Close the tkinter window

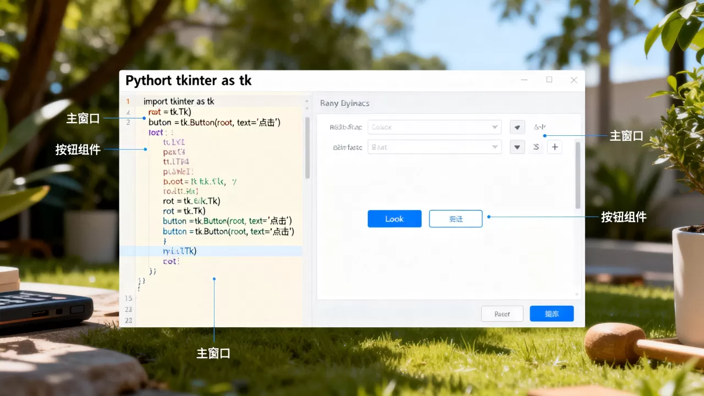click(574, 80)
